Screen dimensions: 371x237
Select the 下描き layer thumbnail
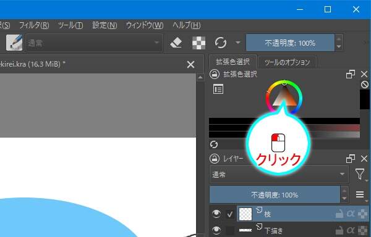tap(245, 230)
